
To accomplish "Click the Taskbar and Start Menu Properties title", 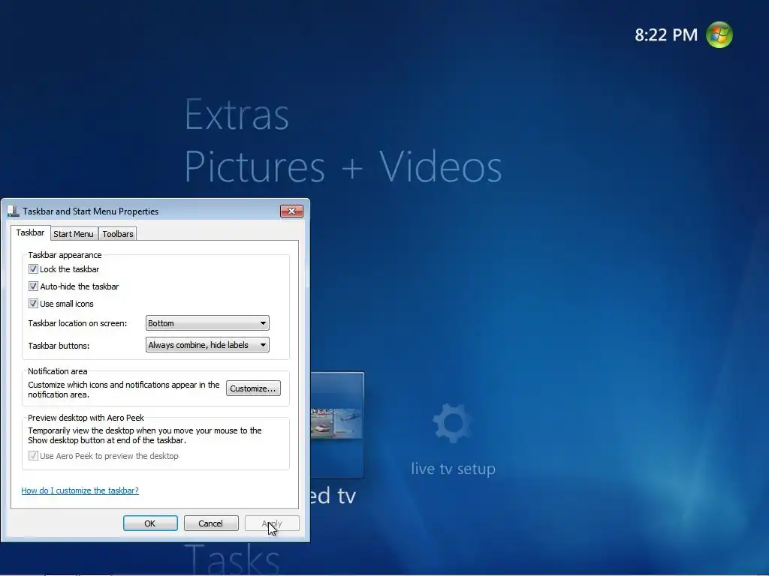I will click(x=91, y=211).
